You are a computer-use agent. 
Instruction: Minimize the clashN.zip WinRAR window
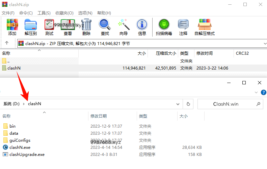(230, 4)
